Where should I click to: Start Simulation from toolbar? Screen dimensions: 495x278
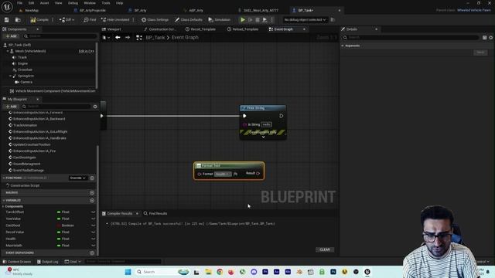(220, 20)
